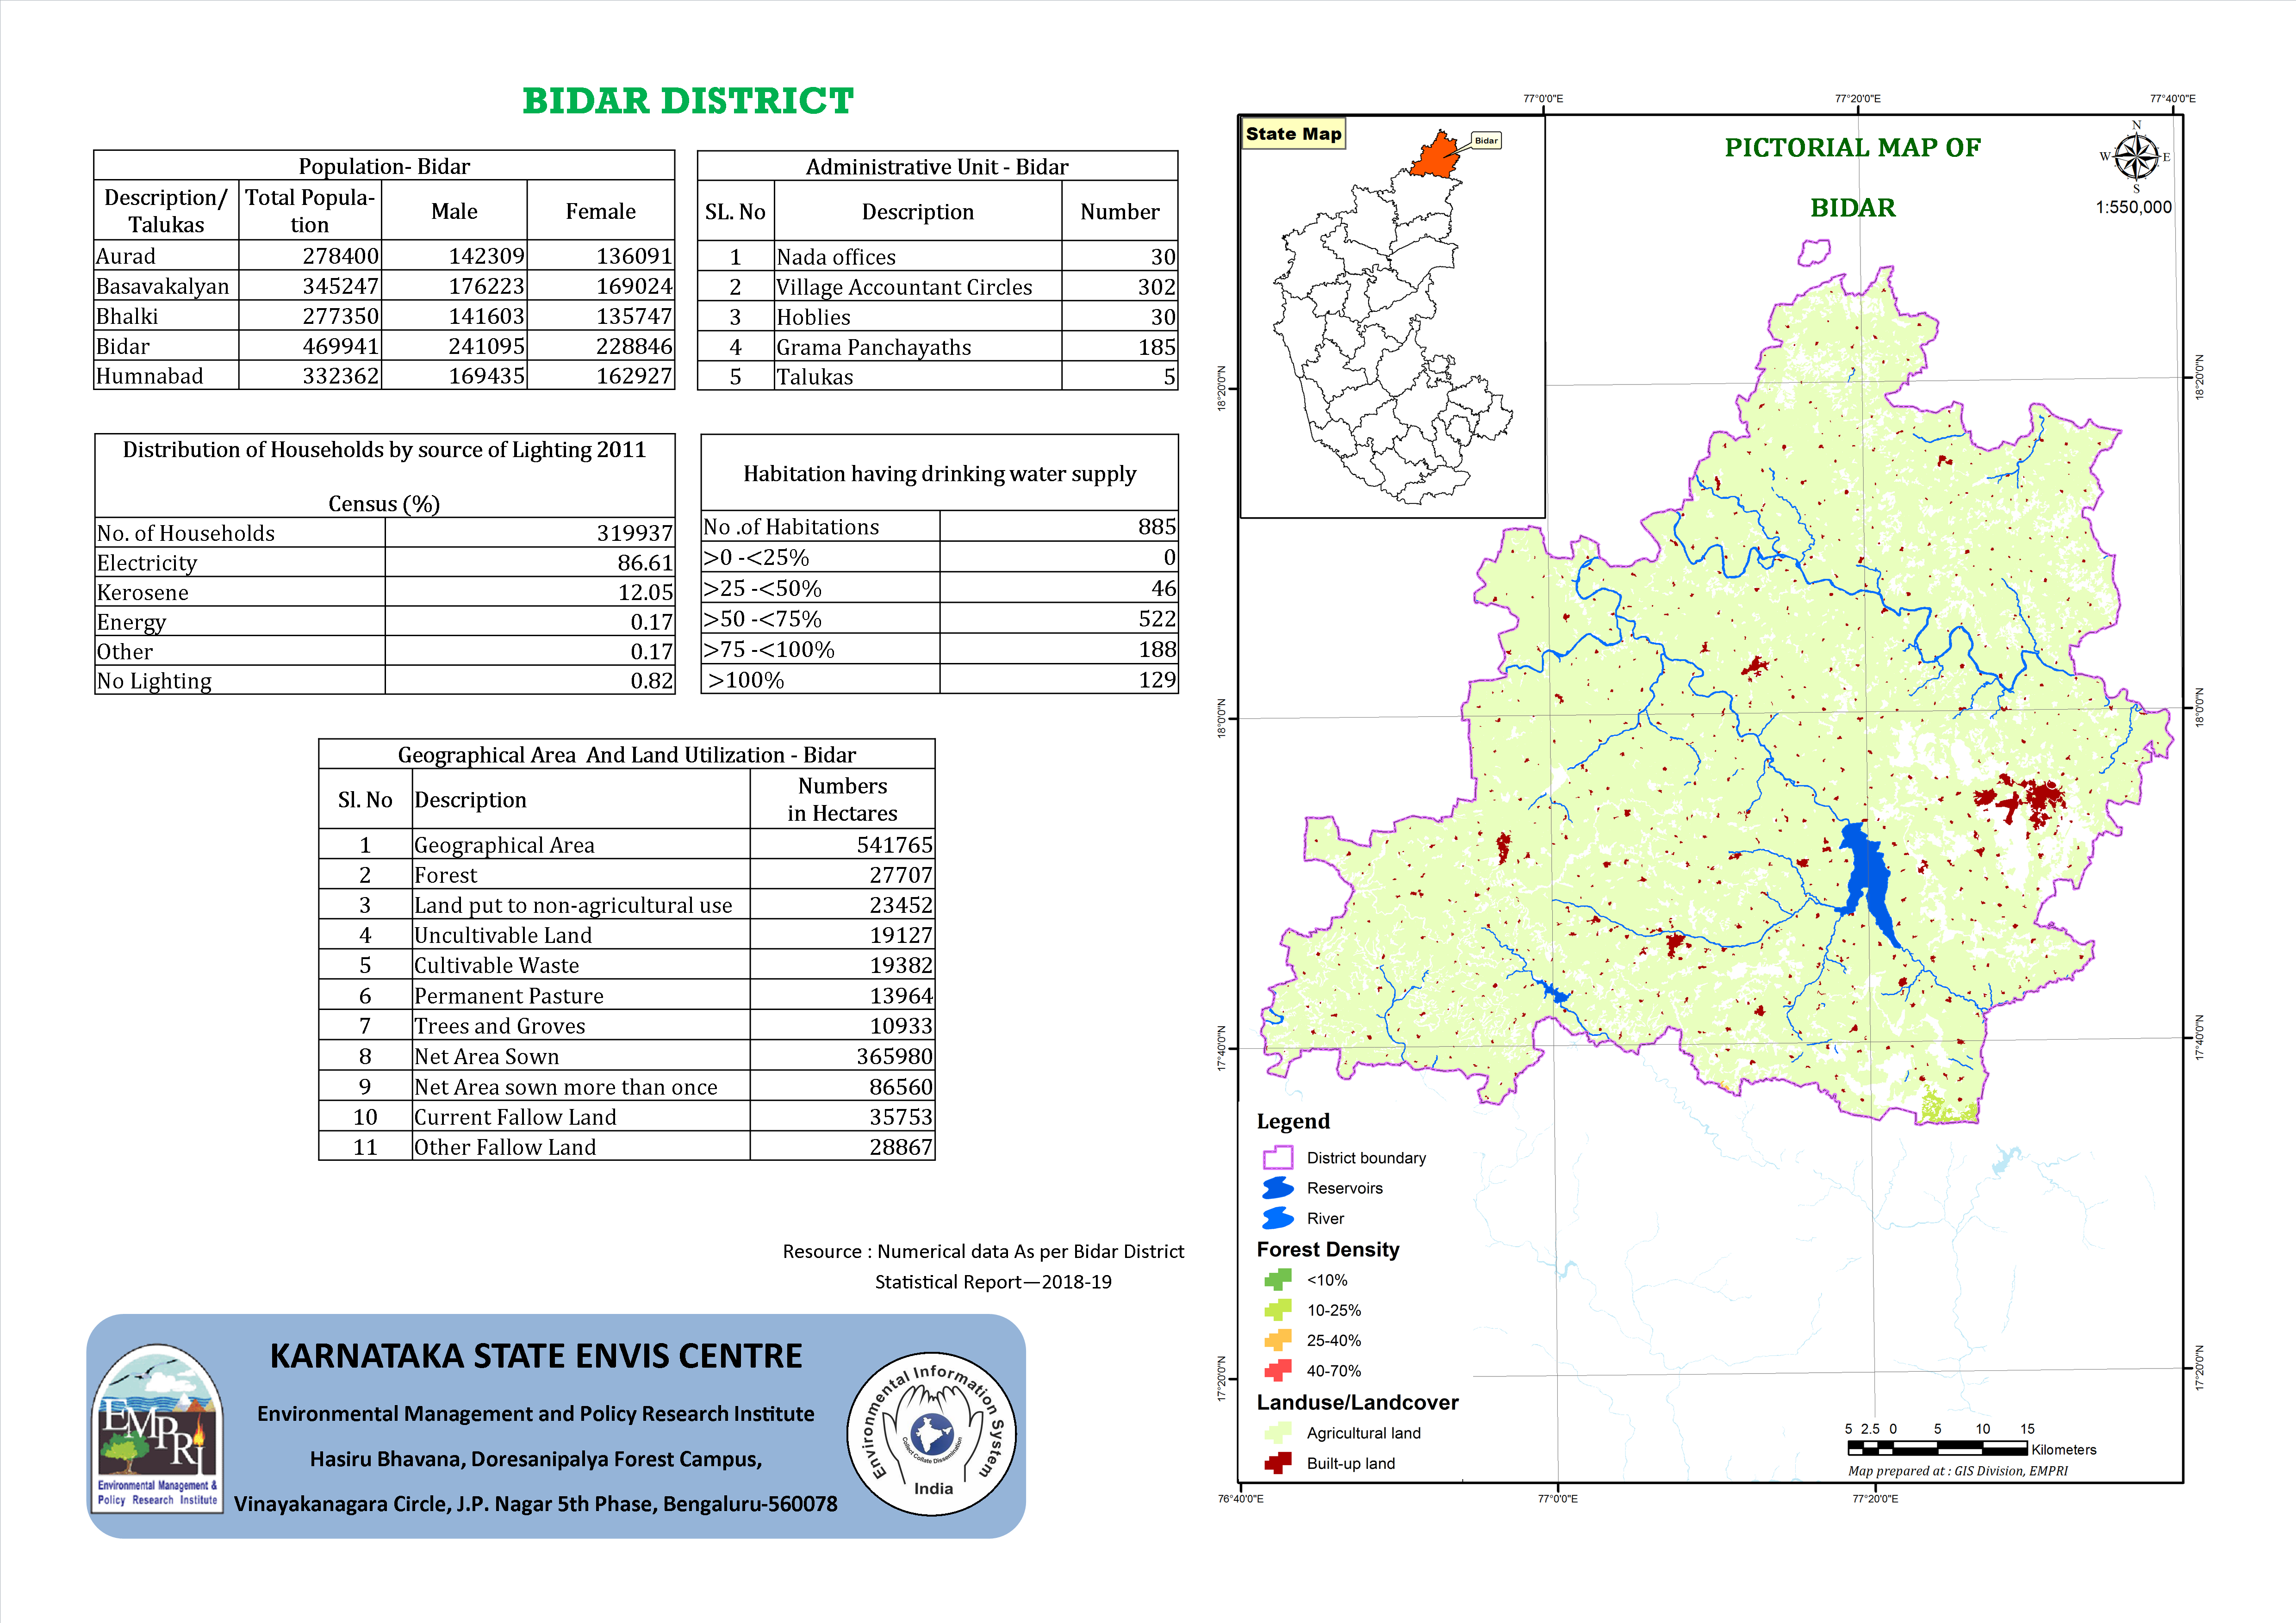Click the compass rose on the map
This screenshot has height=1623, width=2296.
pos(2136,157)
